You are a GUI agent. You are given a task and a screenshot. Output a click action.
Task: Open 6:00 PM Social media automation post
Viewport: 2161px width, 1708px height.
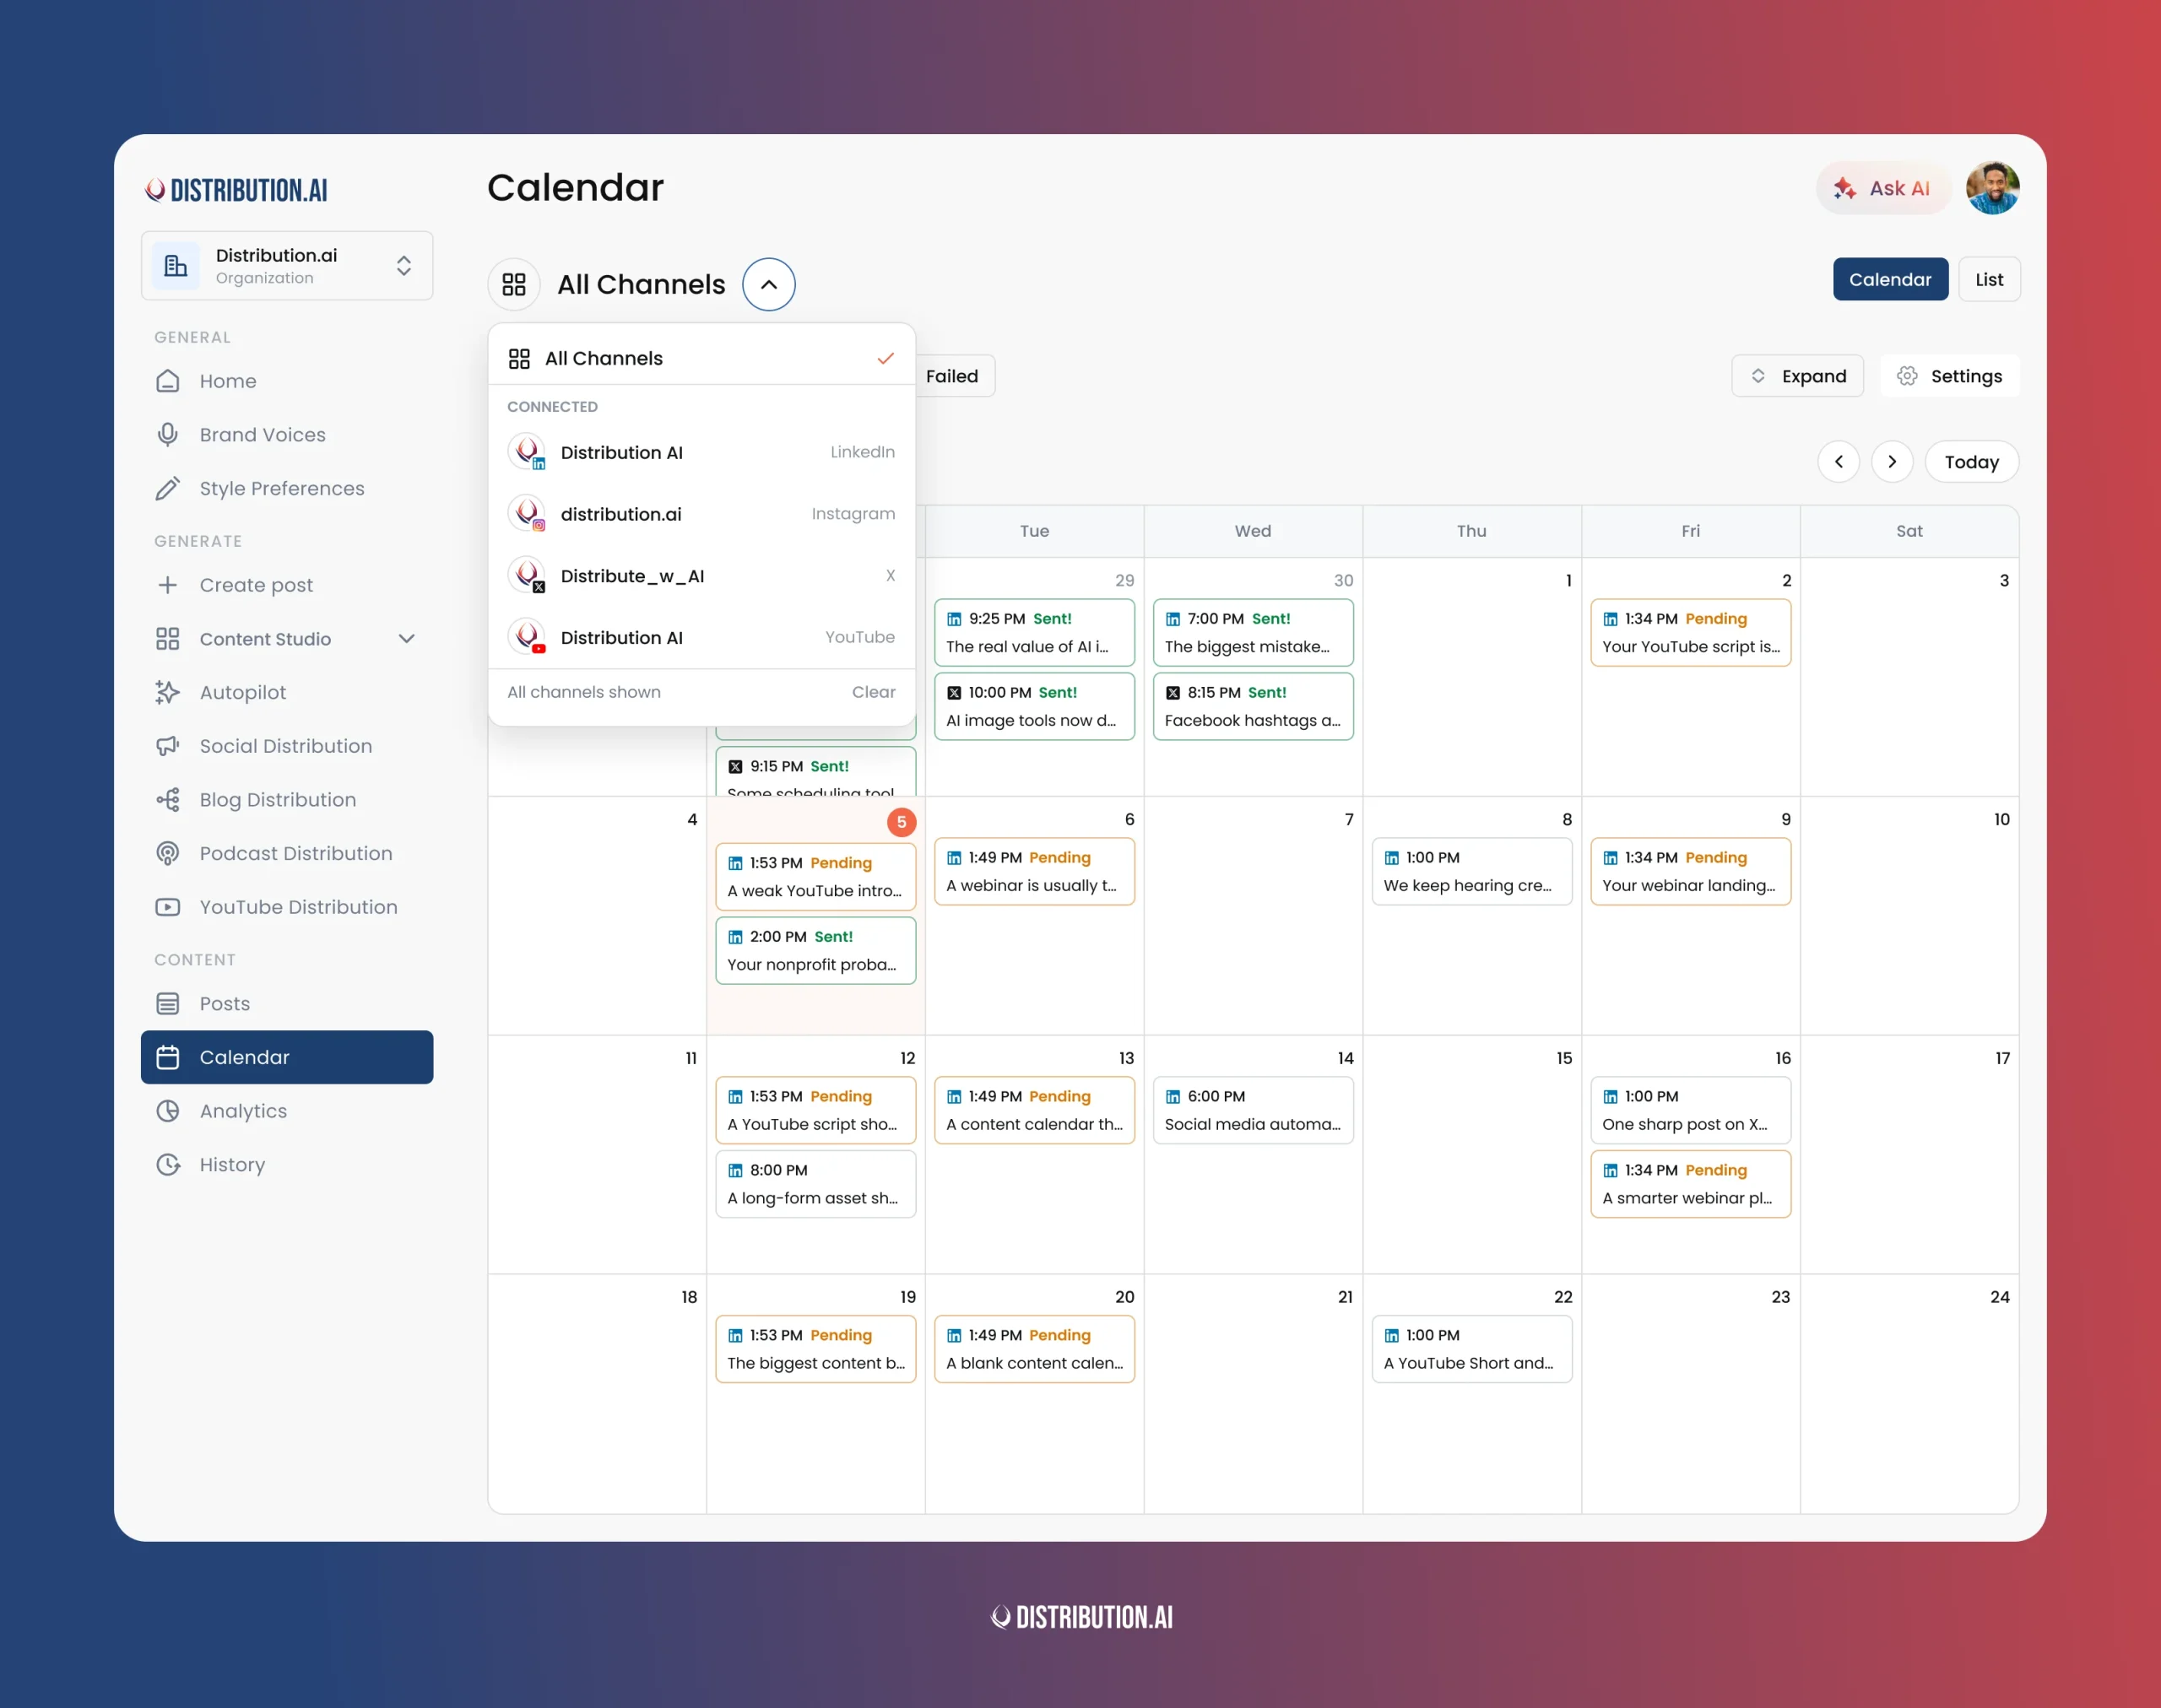point(1253,1111)
